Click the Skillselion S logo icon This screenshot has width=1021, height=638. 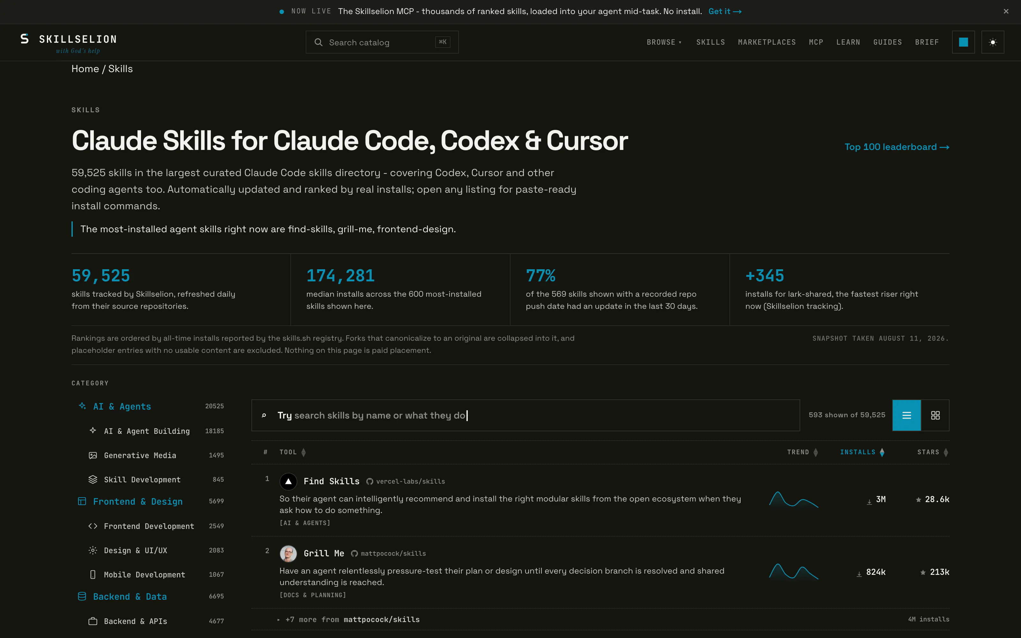25,39
